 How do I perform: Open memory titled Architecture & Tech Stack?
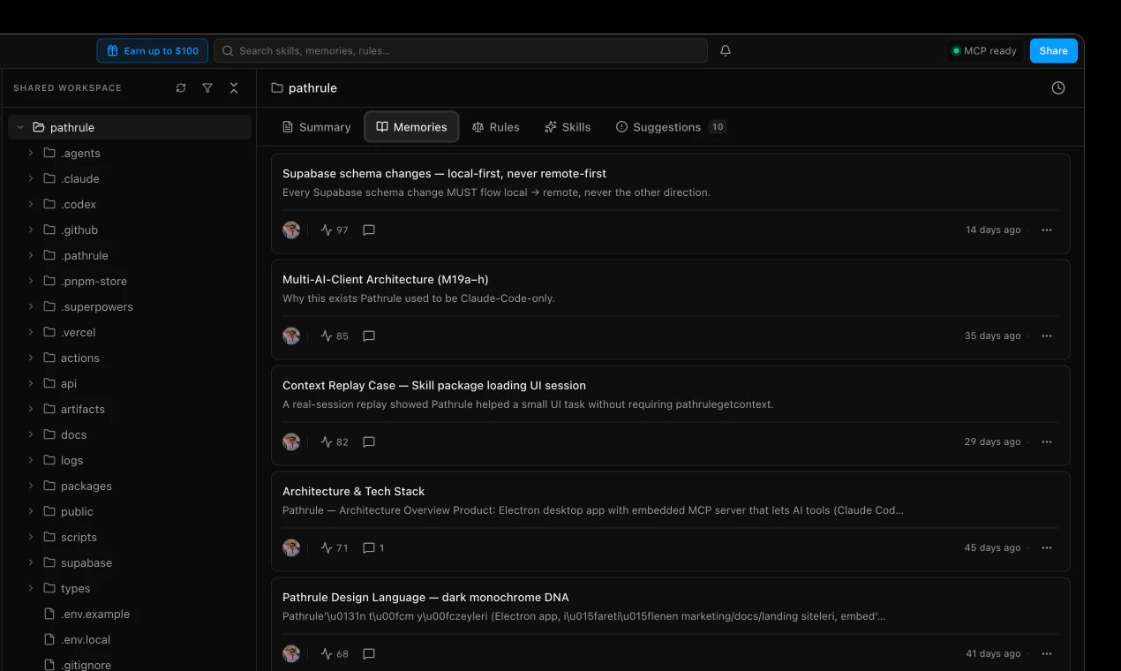click(353, 492)
